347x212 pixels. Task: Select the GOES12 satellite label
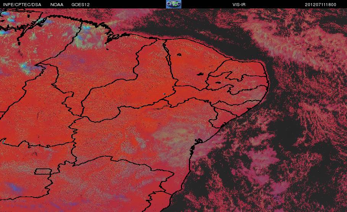point(81,5)
